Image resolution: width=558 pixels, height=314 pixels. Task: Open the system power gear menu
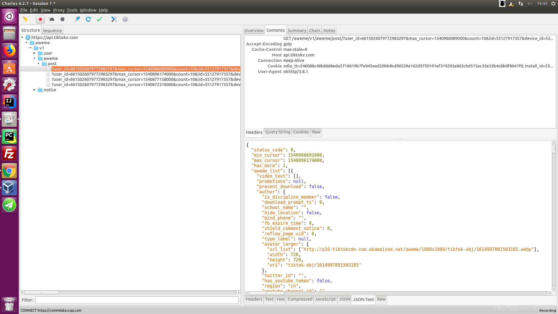(x=553, y=3)
